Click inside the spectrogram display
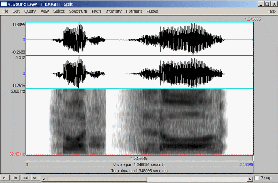 (139, 121)
